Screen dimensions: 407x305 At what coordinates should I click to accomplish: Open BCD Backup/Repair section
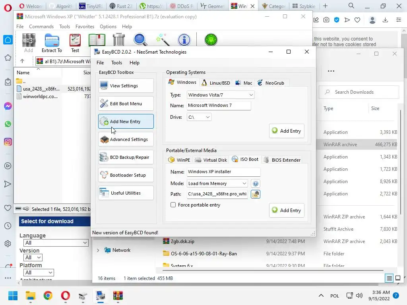coord(126,157)
